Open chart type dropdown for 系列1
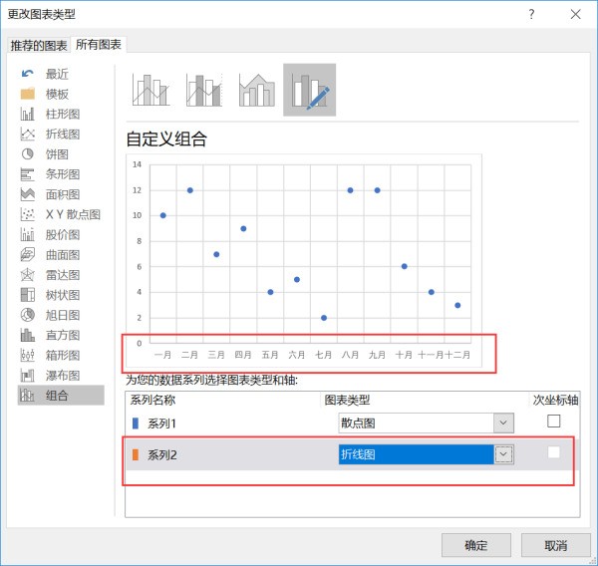The image size is (598, 566). (503, 423)
